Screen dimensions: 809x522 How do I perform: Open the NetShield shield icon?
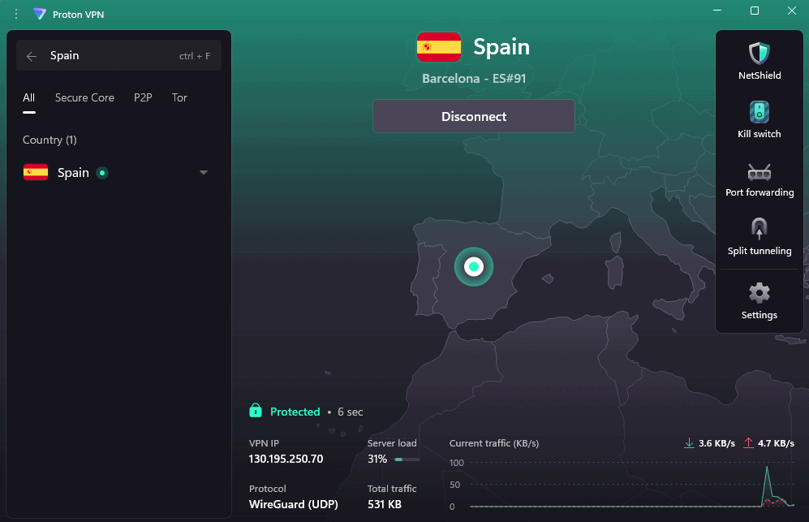pyautogui.click(x=759, y=54)
